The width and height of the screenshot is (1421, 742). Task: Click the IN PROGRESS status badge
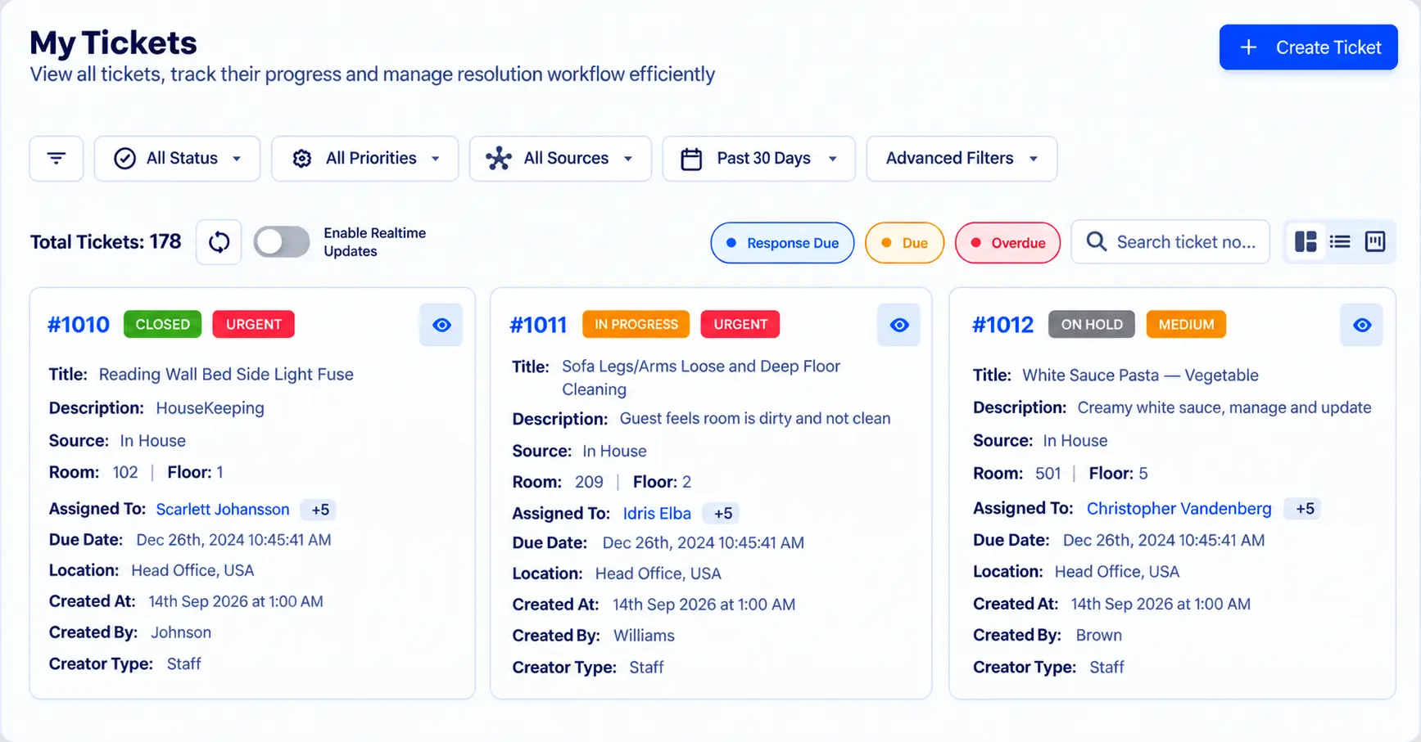[636, 324]
